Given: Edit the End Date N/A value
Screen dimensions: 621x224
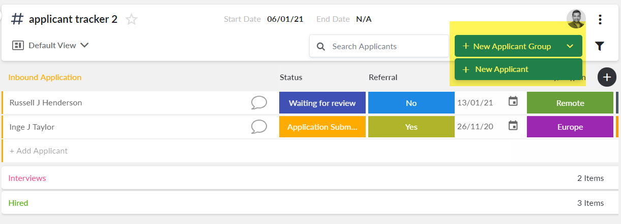Looking at the screenshot, I should [364, 19].
